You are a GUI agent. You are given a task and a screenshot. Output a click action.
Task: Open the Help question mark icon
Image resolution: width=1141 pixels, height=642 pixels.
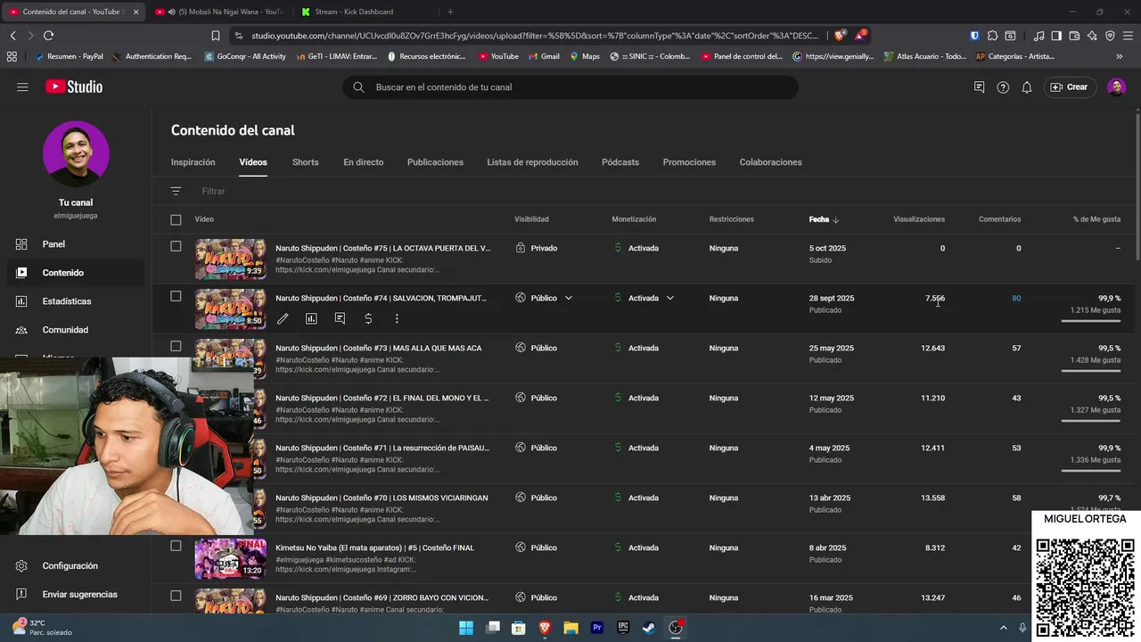[x=1003, y=87]
